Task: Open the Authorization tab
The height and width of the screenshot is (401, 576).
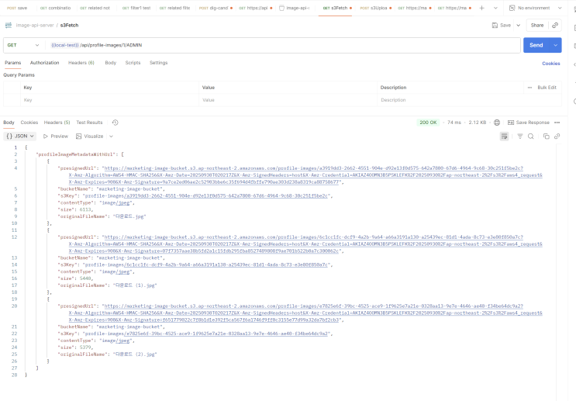Action: click(44, 63)
